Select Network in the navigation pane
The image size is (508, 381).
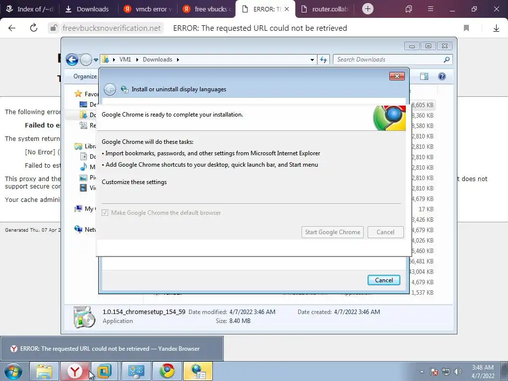pyautogui.click(x=85, y=229)
